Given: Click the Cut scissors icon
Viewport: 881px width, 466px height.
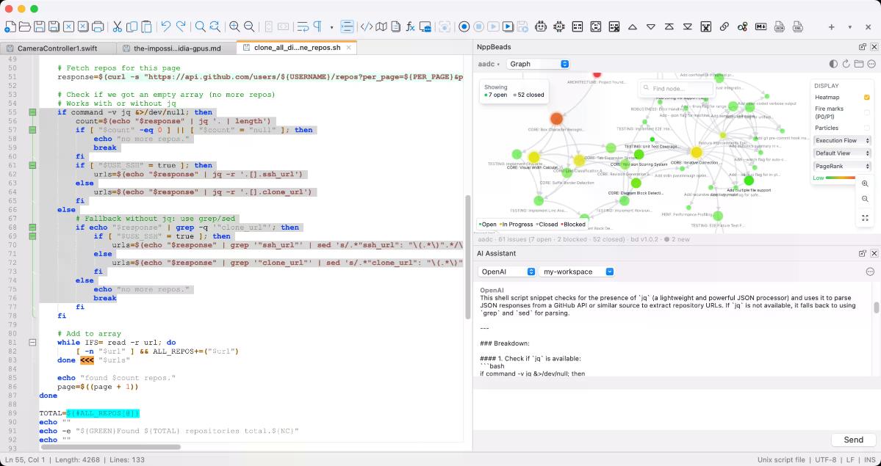Looking at the screenshot, I should click(x=118, y=26).
